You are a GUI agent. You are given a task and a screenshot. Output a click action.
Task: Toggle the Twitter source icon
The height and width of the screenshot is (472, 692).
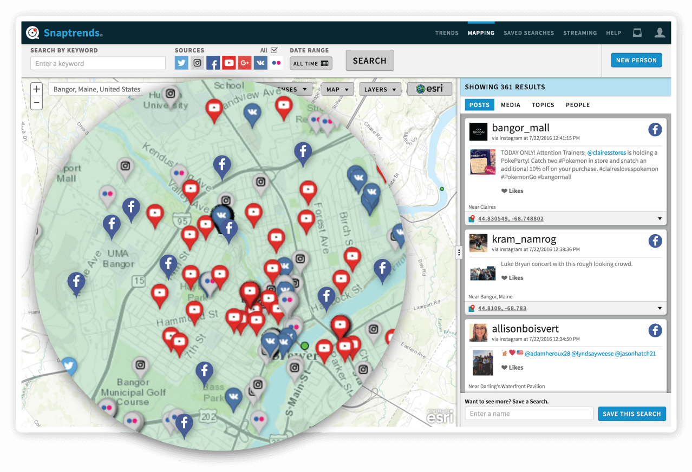pos(181,63)
